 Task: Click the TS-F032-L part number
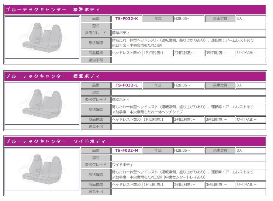(127, 85)
